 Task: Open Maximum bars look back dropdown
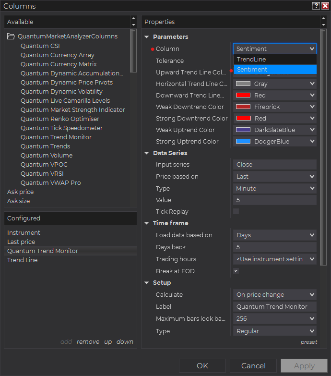(275, 318)
